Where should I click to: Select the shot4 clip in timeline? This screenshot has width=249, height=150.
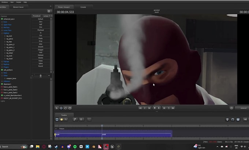tap(78, 135)
